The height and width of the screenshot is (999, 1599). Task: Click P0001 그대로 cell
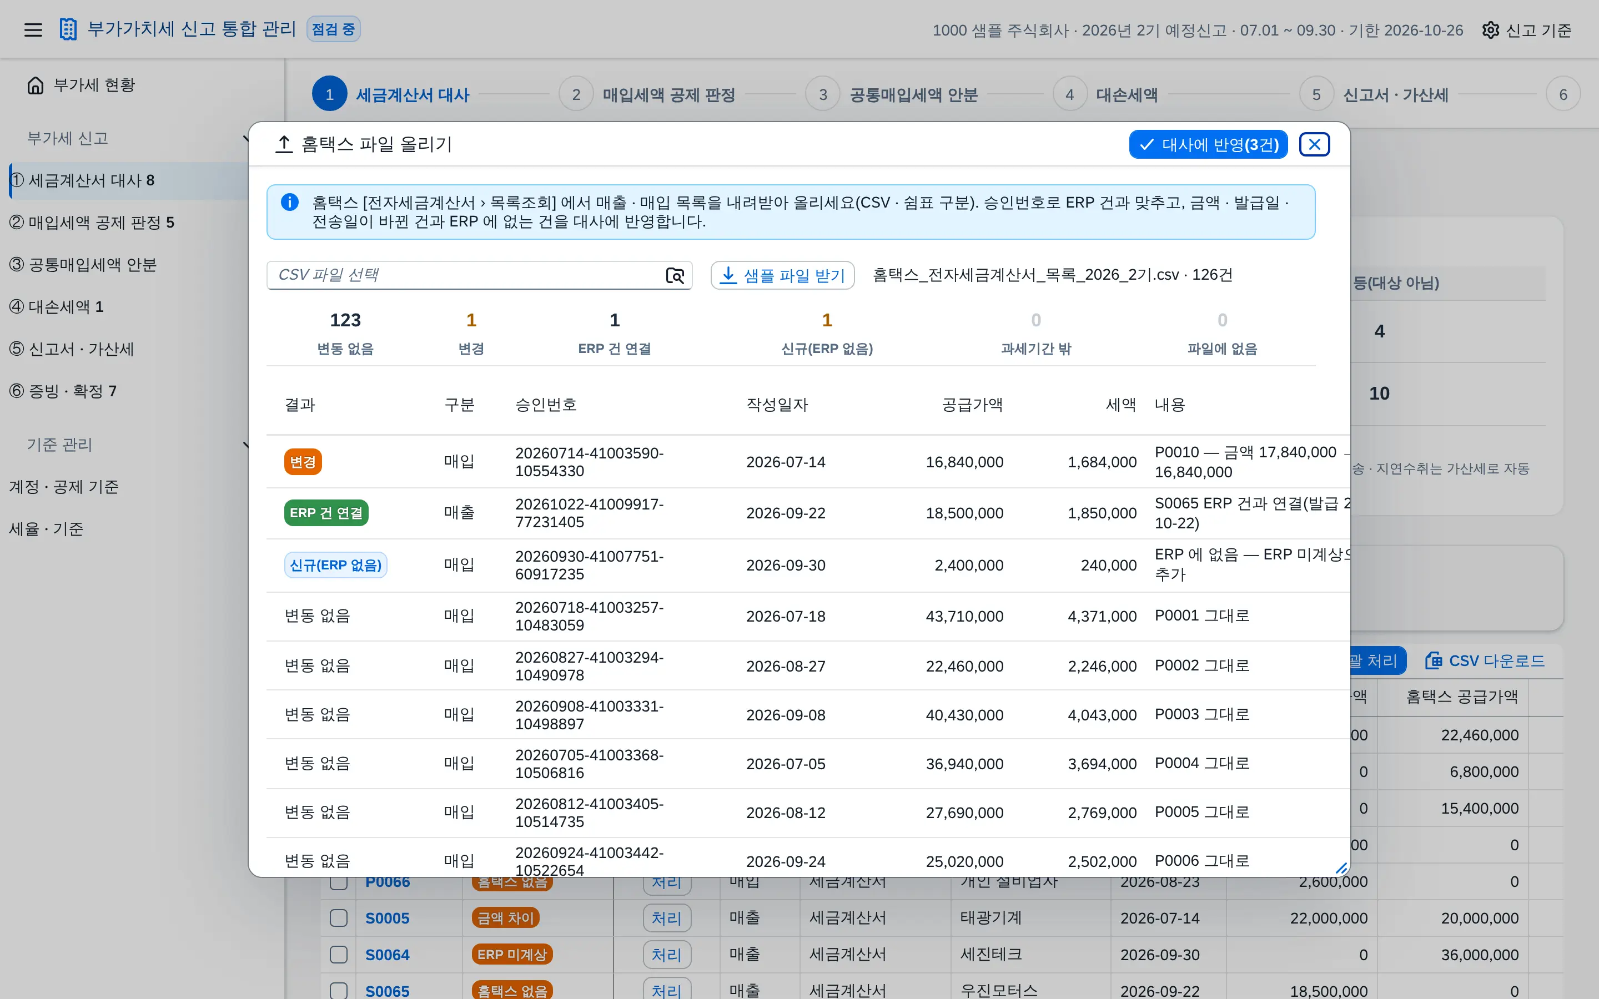coord(1202,616)
